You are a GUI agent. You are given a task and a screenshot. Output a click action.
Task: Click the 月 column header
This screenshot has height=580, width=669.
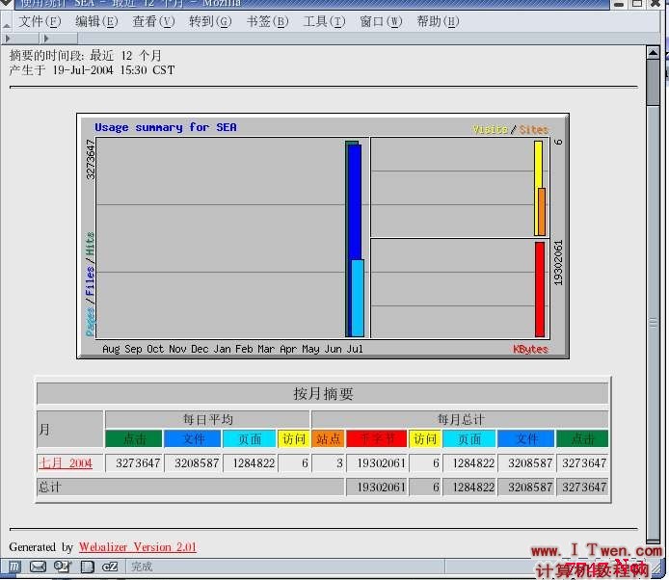pos(70,429)
